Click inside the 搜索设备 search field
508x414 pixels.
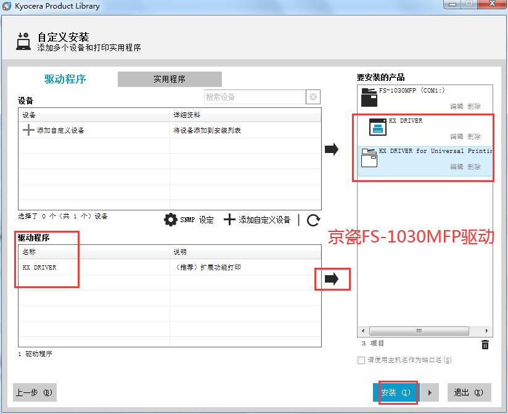(x=255, y=97)
